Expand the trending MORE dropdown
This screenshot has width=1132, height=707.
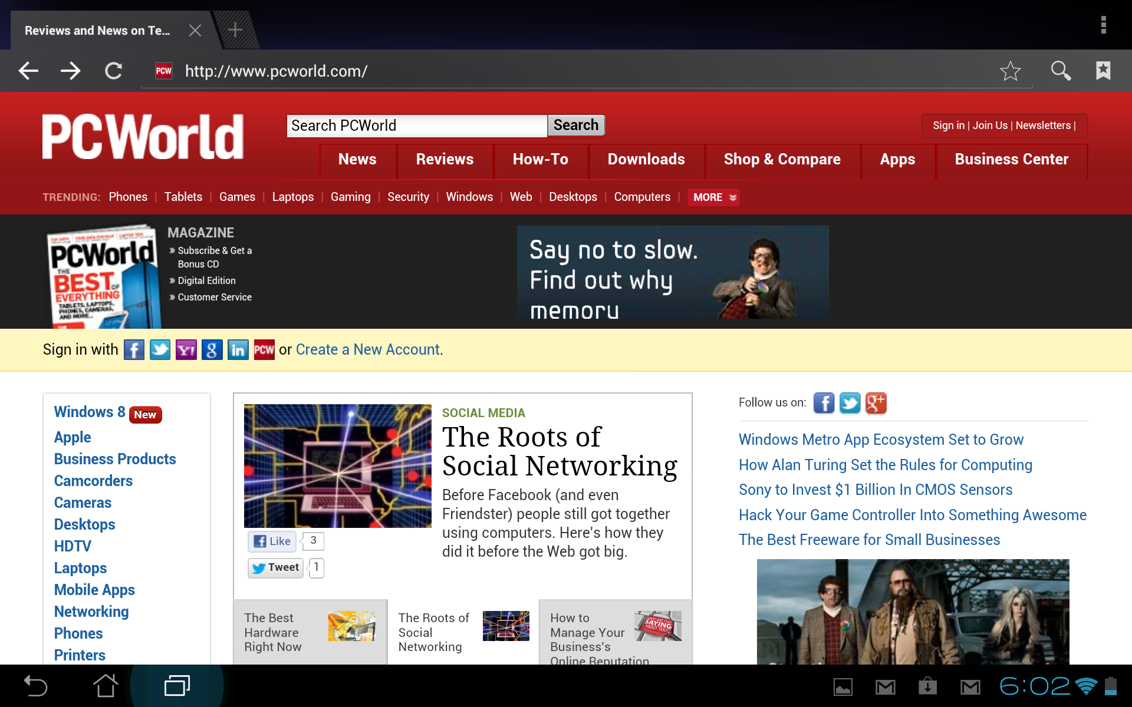point(713,197)
